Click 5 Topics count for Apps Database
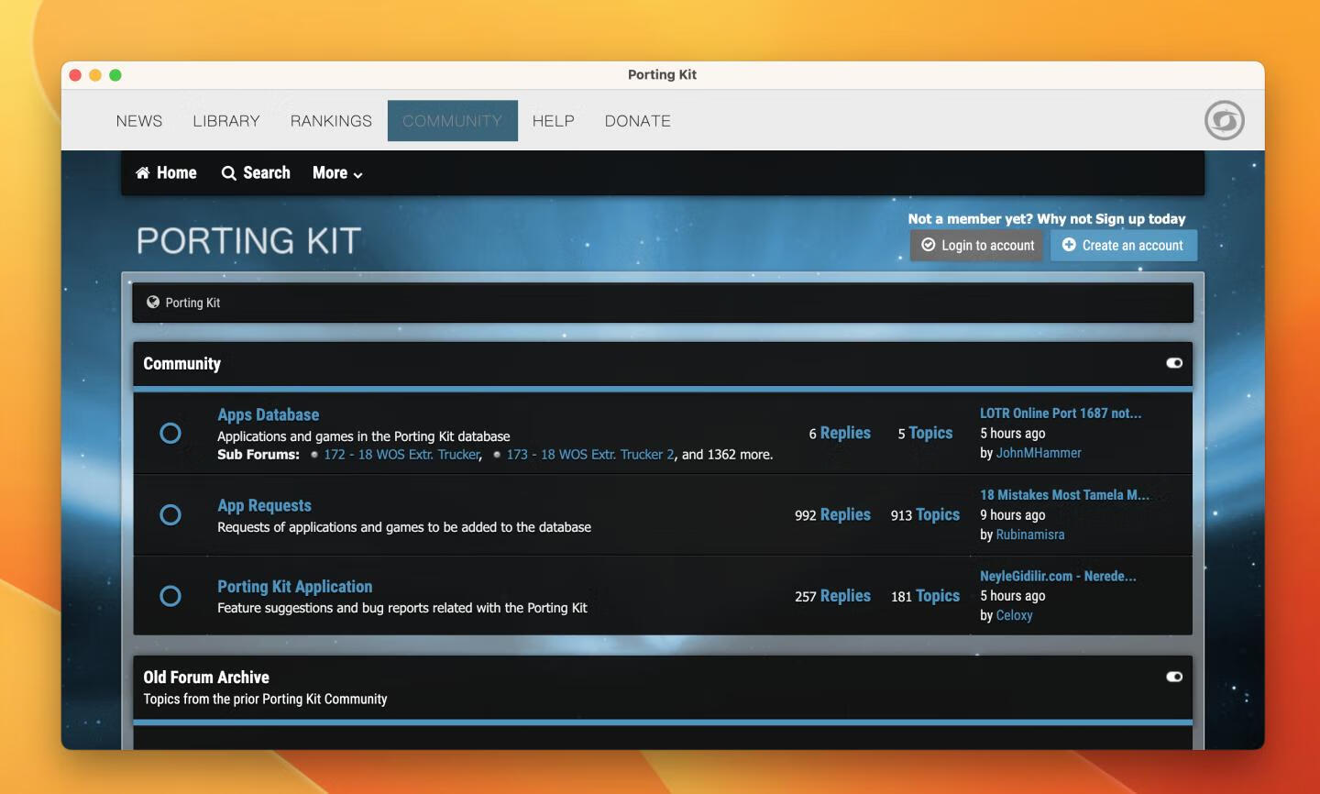This screenshot has width=1320, height=794. click(x=925, y=433)
